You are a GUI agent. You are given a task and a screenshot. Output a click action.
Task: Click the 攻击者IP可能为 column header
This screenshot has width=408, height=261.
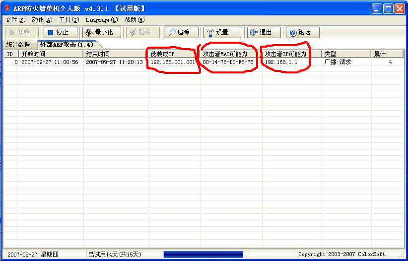point(292,54)
